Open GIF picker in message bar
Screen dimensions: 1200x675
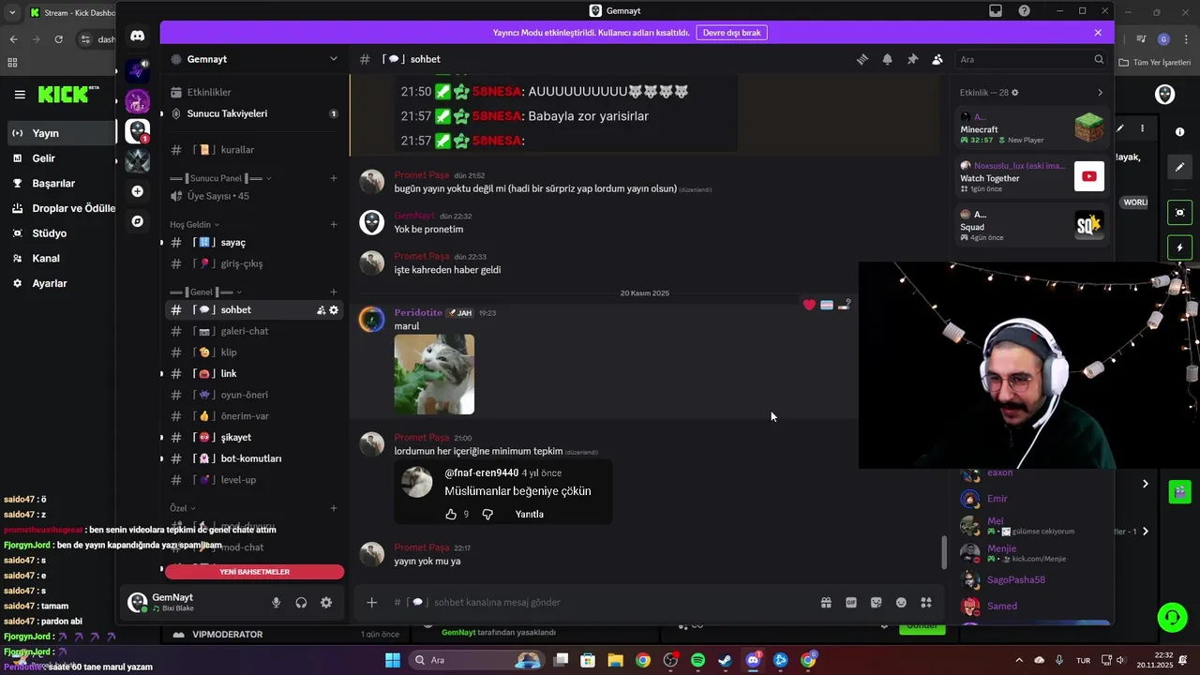(x=851, y=603)
